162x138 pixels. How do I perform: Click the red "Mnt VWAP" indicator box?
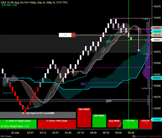[x=84, y=118]
